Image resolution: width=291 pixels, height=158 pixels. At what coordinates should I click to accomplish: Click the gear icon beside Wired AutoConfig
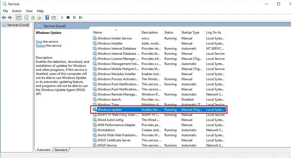point(95,120)
